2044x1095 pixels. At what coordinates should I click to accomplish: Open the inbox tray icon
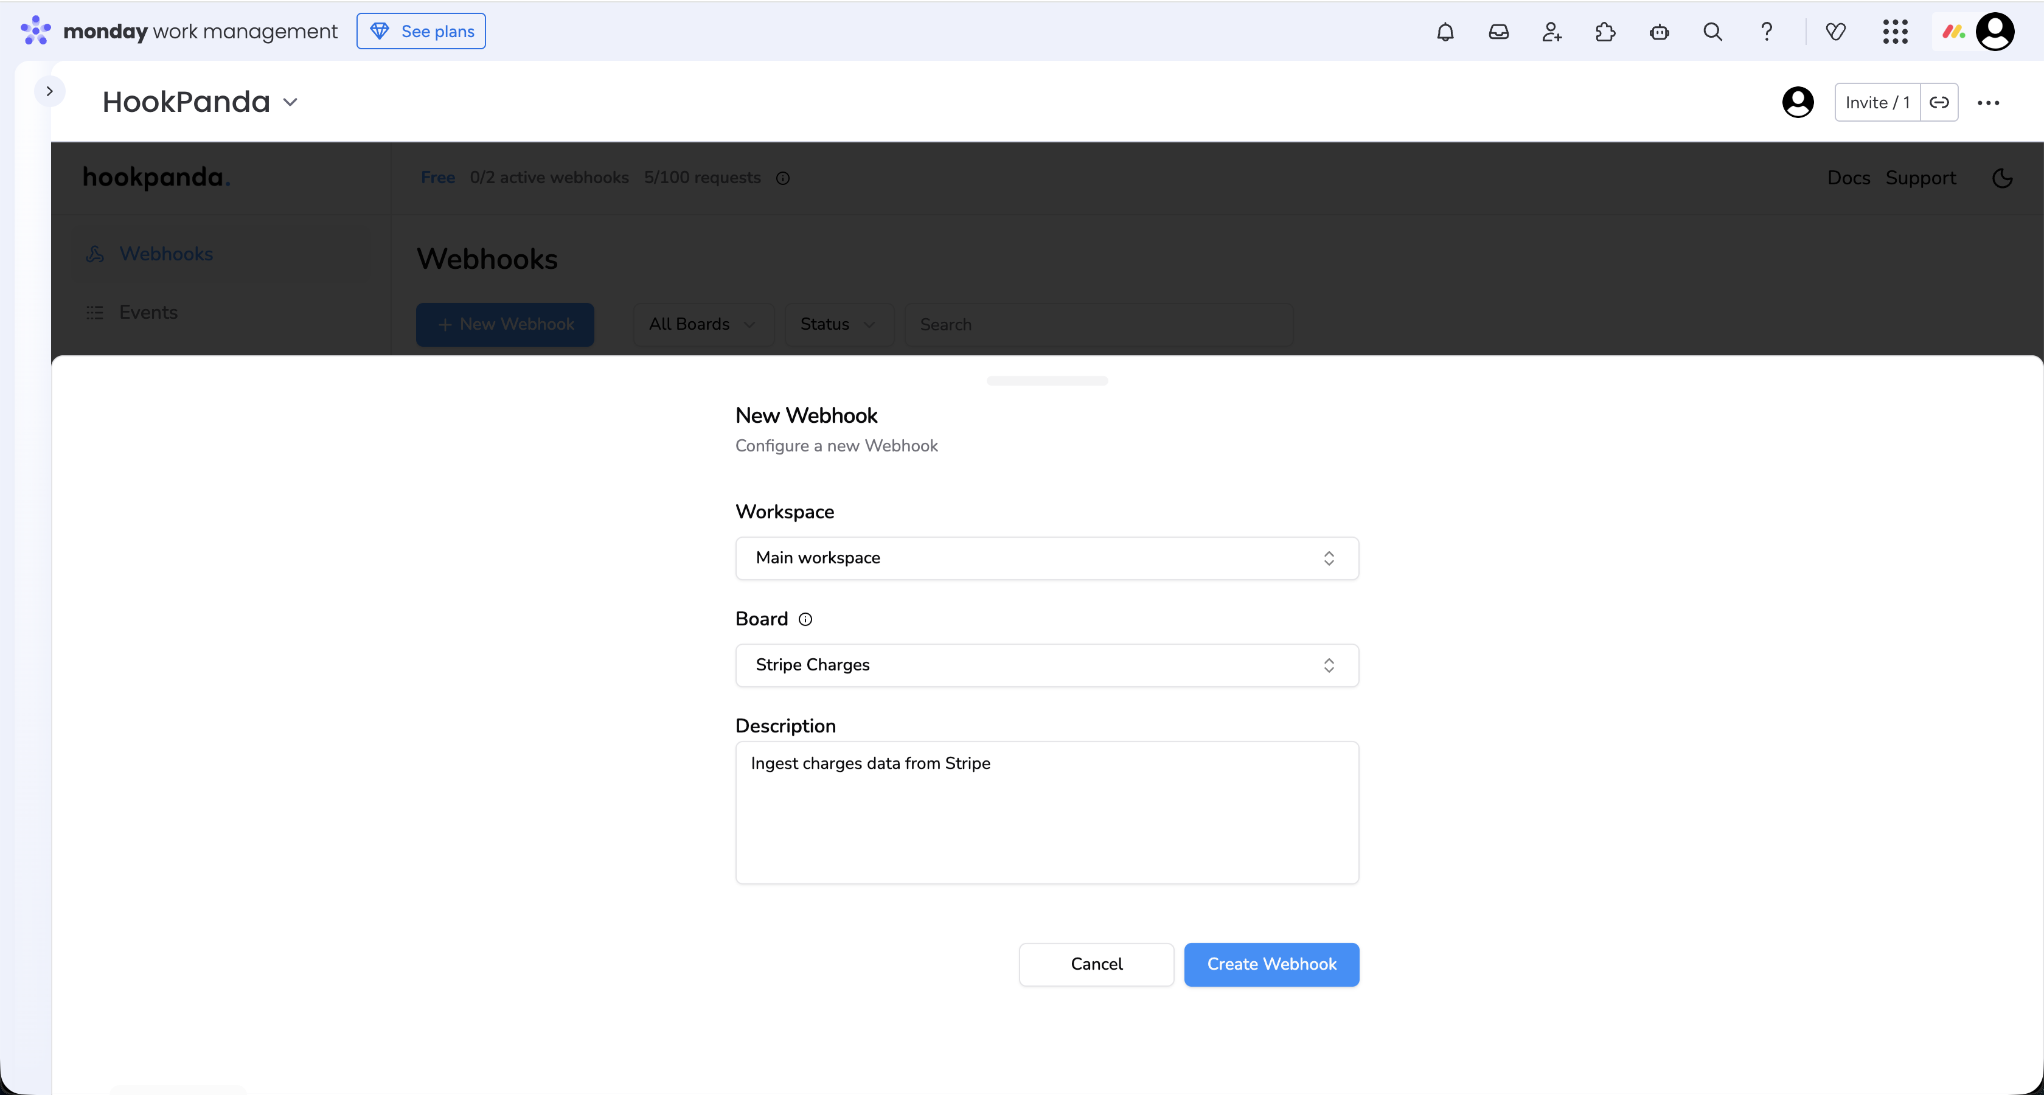[1498, 32]
